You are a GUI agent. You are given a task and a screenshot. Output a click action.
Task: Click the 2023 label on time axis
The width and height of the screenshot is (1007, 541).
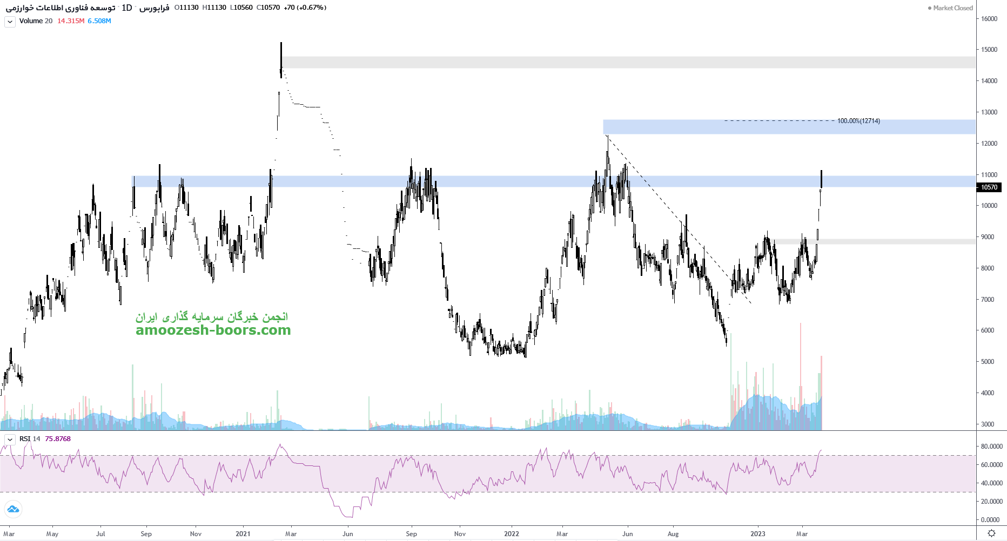pyautogui.click(x=757, y=534)
